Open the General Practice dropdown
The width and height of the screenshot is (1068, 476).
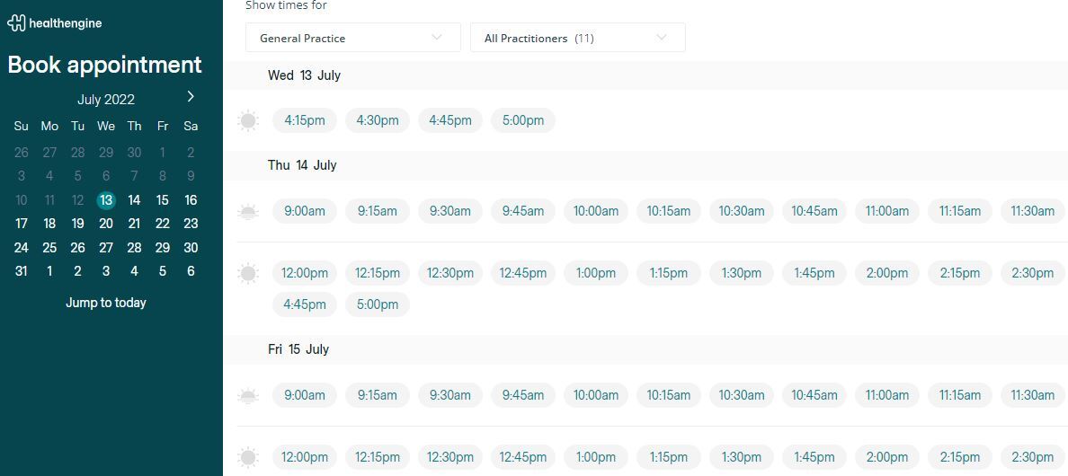(352, 38)
